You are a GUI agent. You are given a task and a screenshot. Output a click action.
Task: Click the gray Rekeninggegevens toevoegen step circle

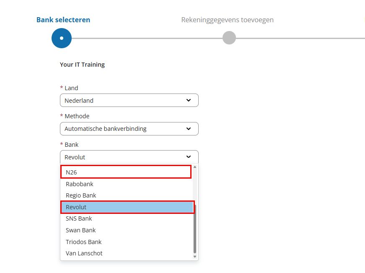point(229,38)
